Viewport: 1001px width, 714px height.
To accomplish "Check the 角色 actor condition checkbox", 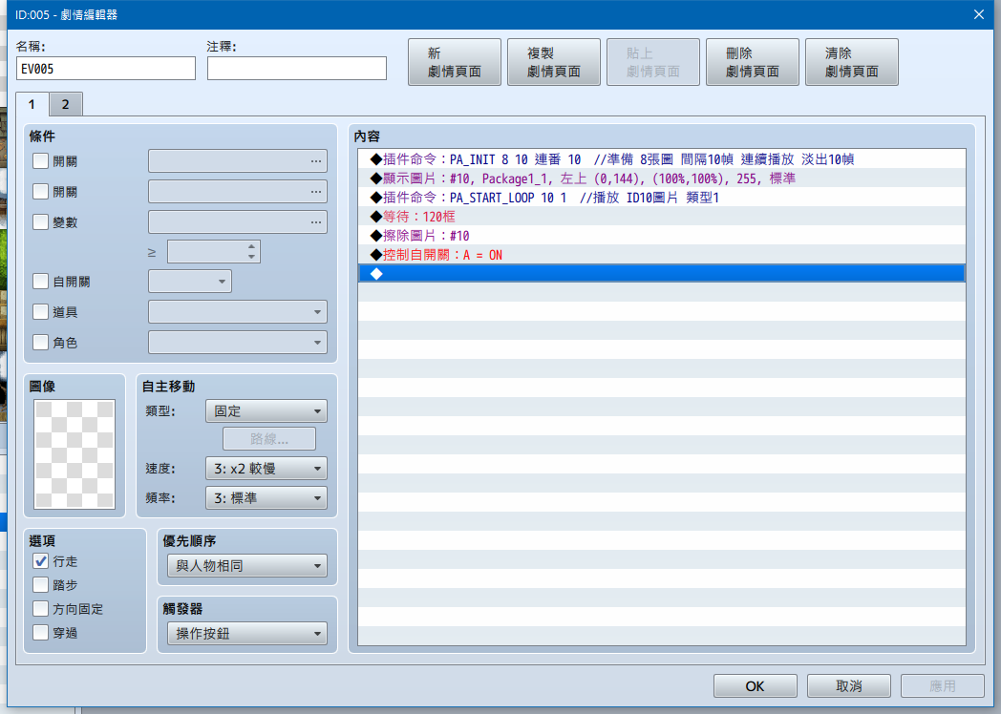I will tap(40, 343).
